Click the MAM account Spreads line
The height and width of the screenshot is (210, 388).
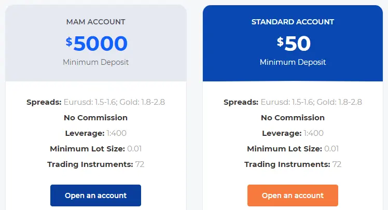[x=96, y=102]
